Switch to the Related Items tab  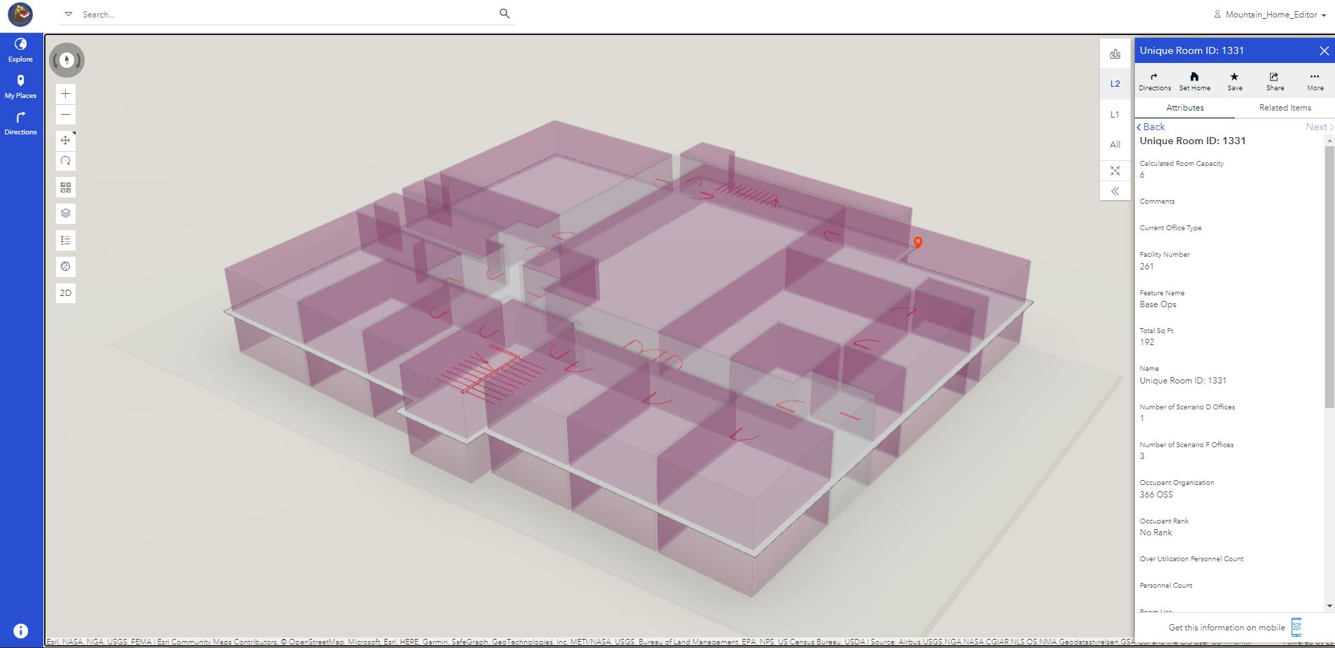(1285, 108)
